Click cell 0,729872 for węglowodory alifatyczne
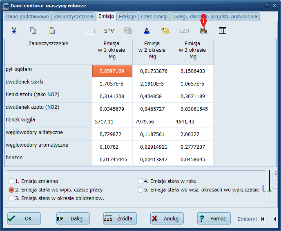This screenshot has height=231, width=281. pyautogui.click(x=112, y=134)
